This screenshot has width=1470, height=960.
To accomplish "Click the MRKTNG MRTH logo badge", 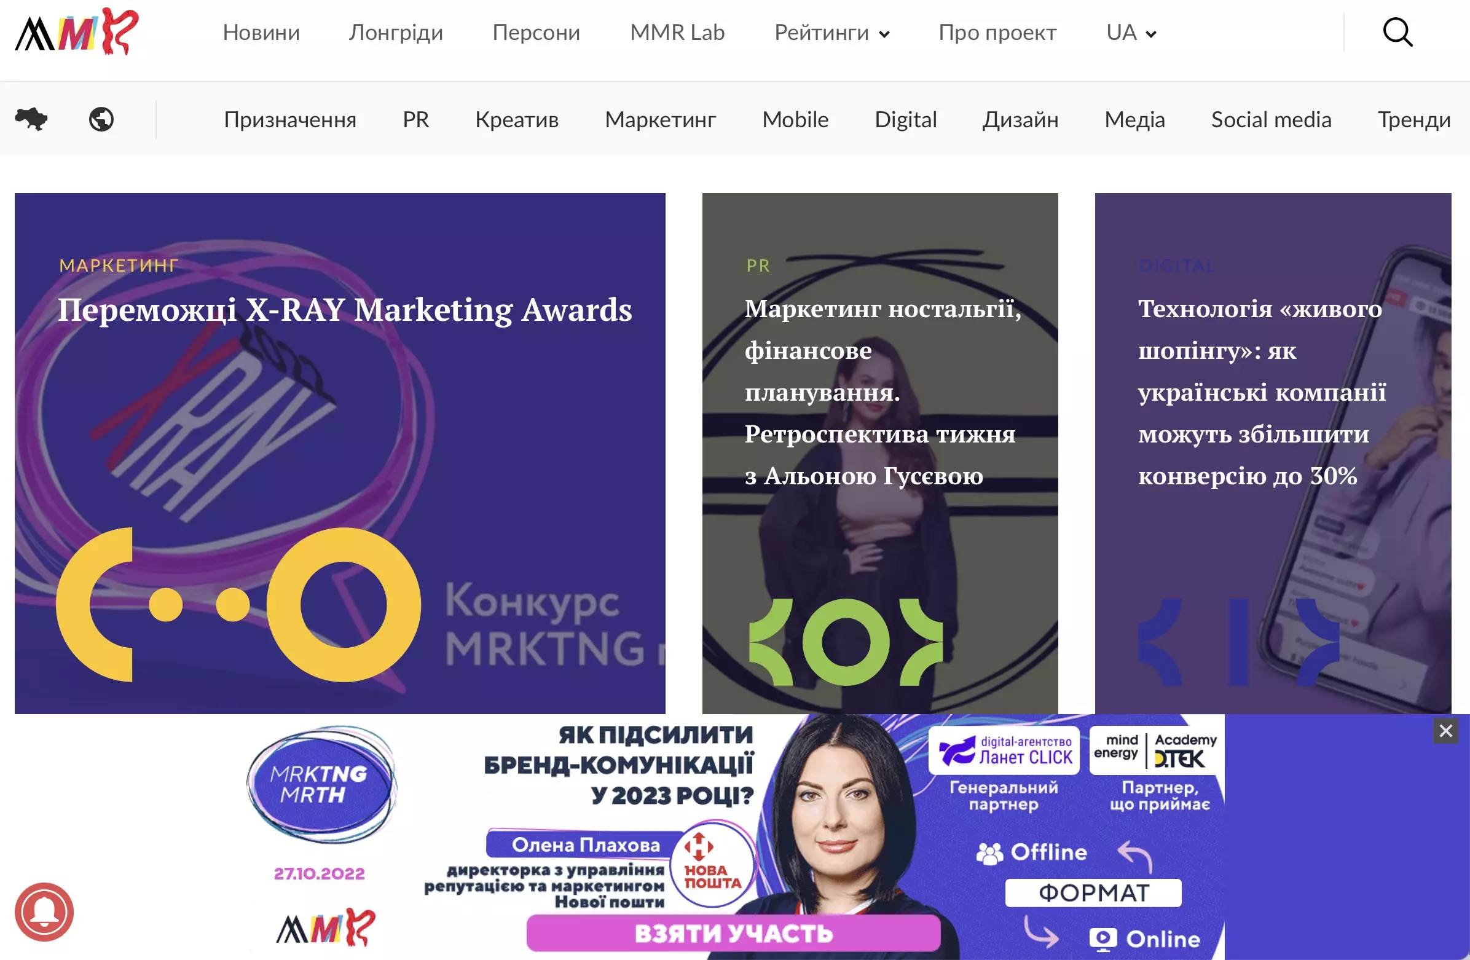I will pos(321,784).
